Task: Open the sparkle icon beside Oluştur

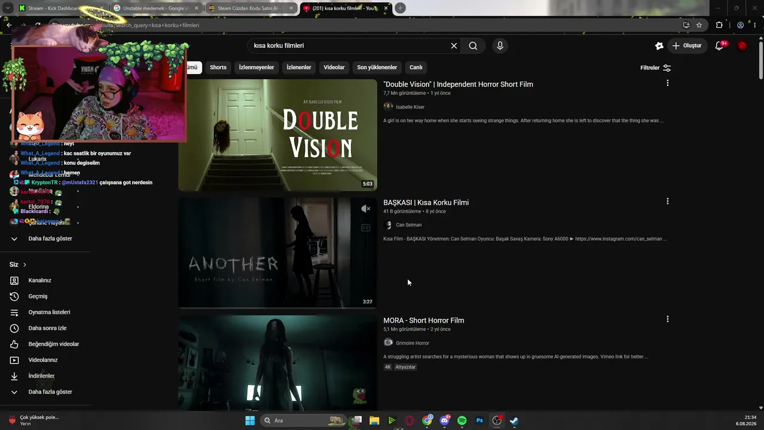Action: [x=659, y=46]
